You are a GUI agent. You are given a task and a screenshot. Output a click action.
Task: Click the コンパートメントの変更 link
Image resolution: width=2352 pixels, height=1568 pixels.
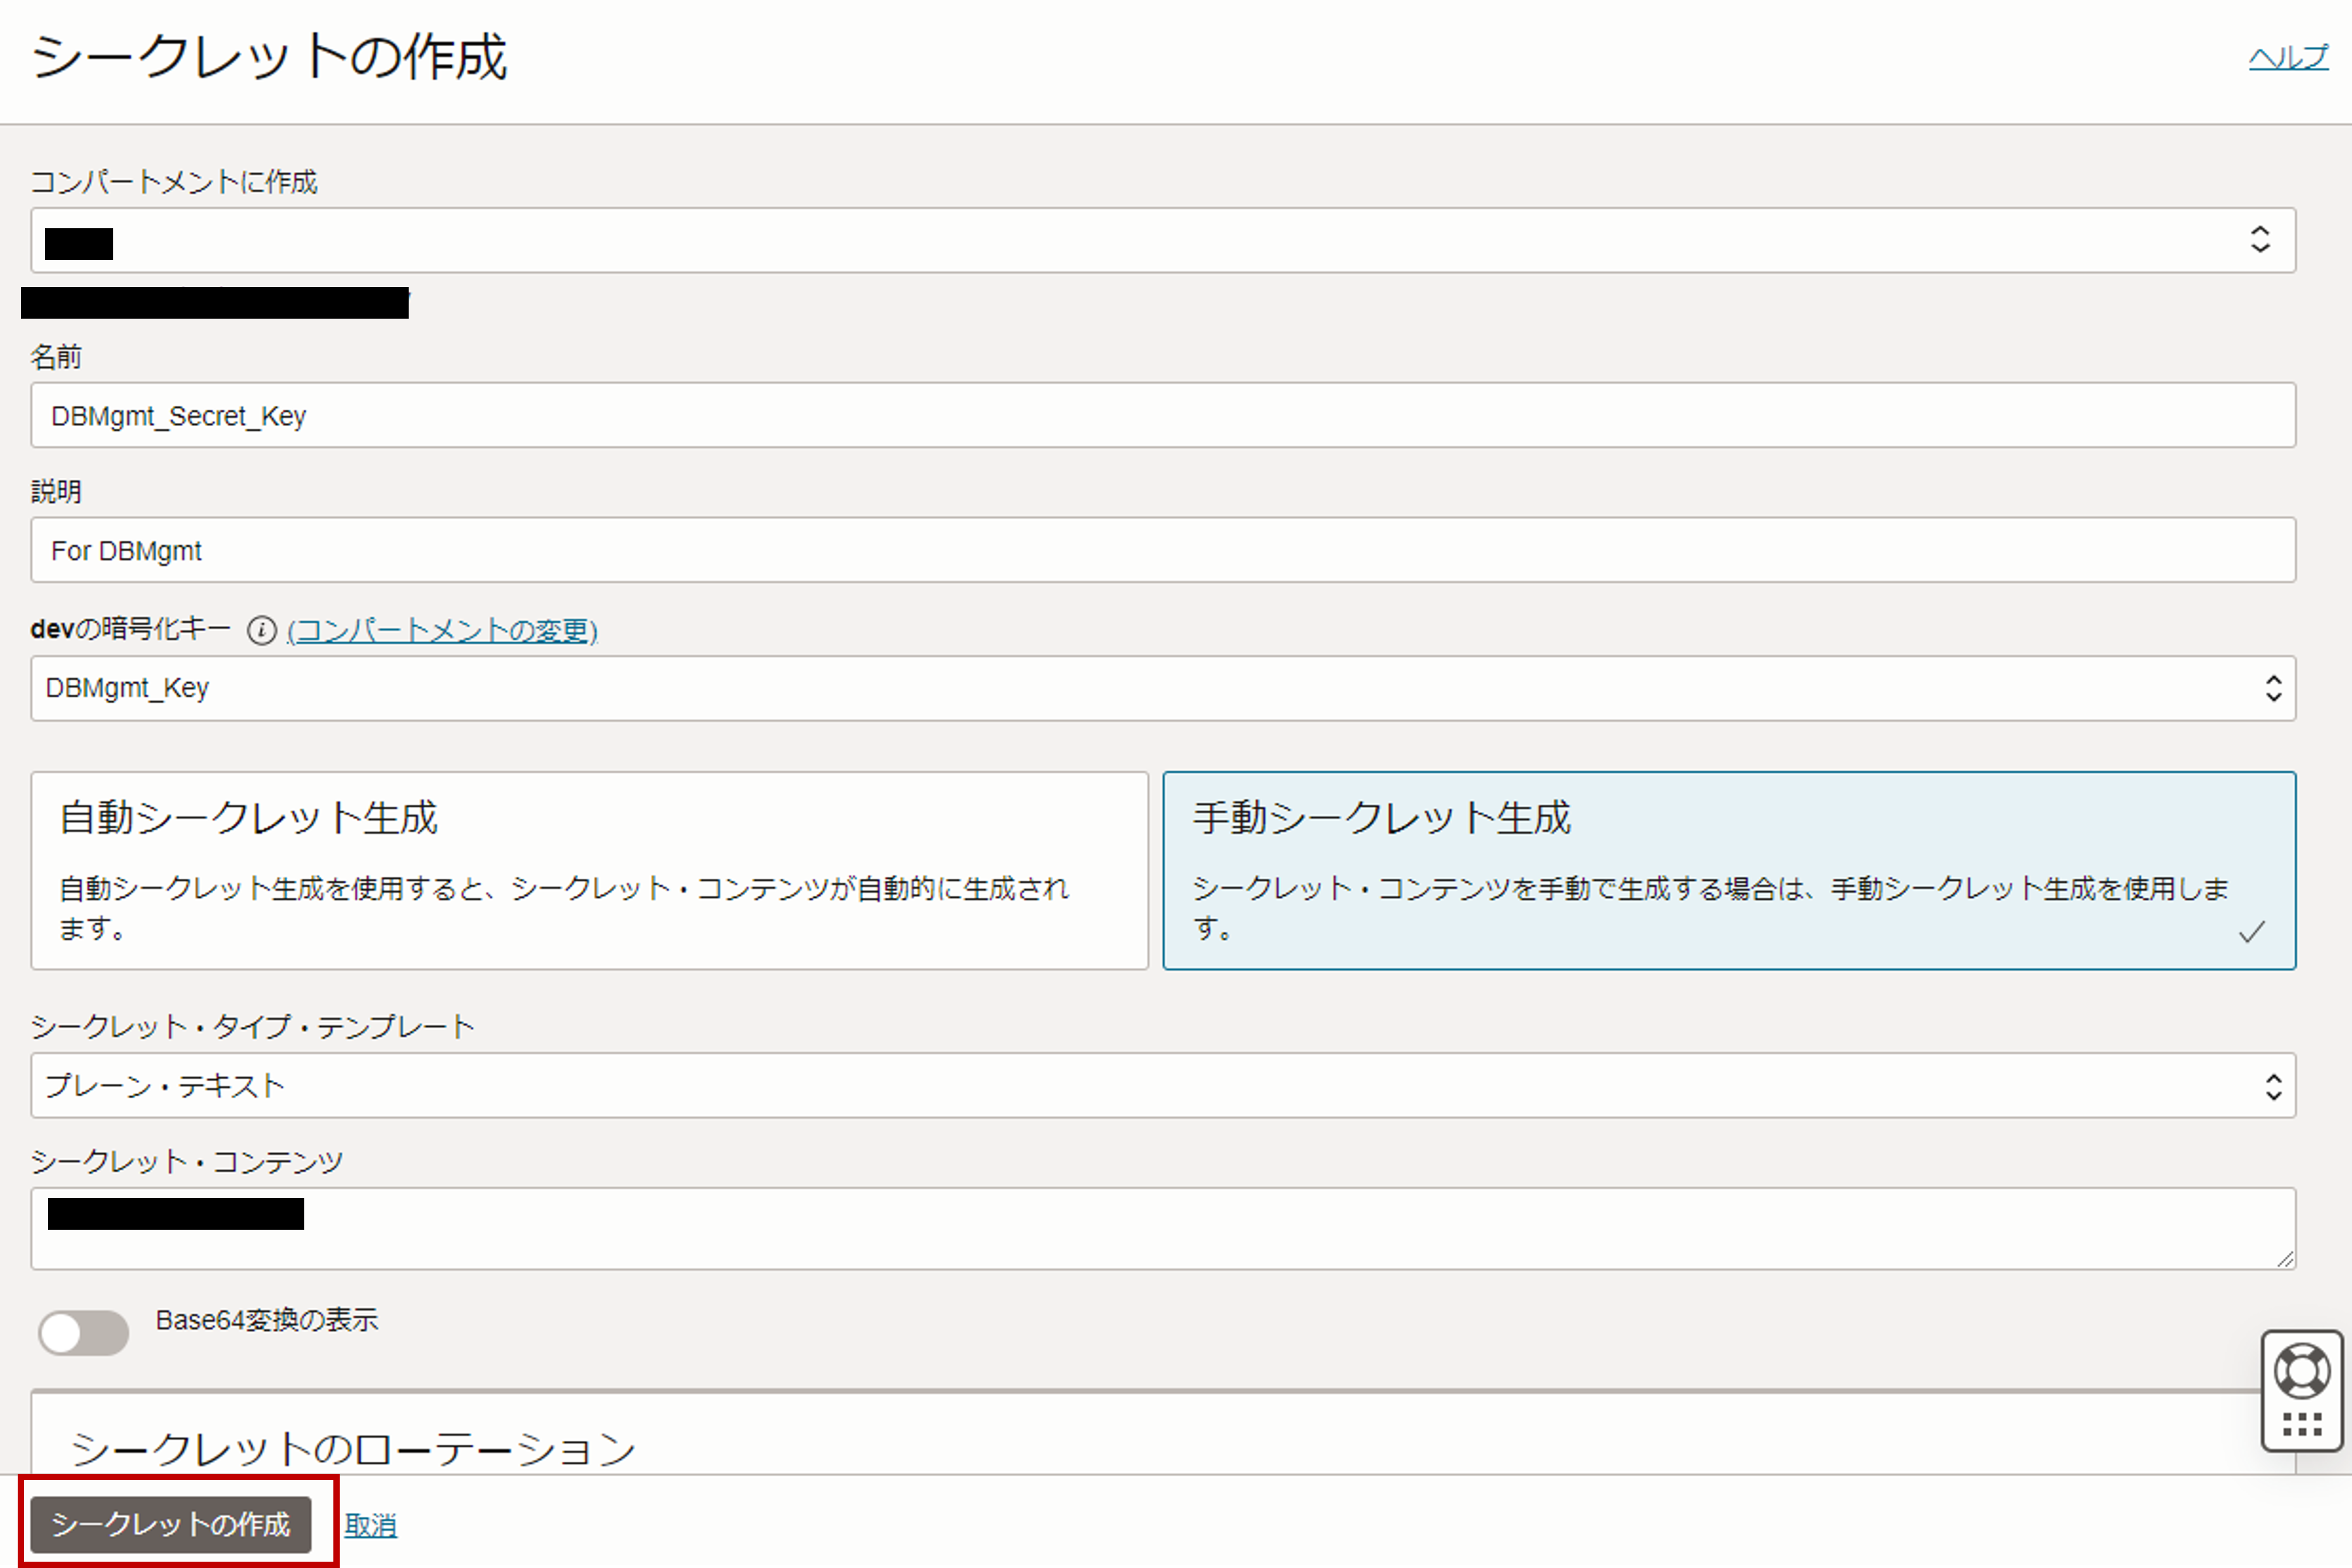(x=442, y=631)
